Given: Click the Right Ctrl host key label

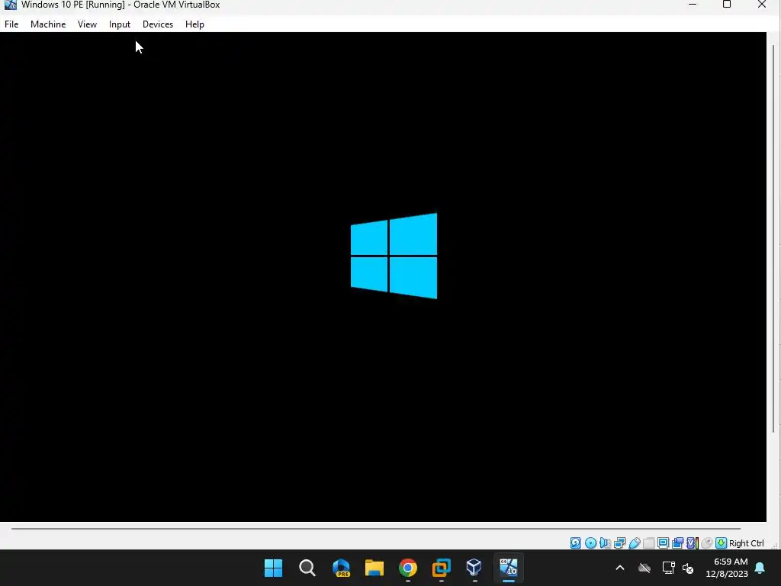Looking at the screenshot, I should click(x=746, y=543).
